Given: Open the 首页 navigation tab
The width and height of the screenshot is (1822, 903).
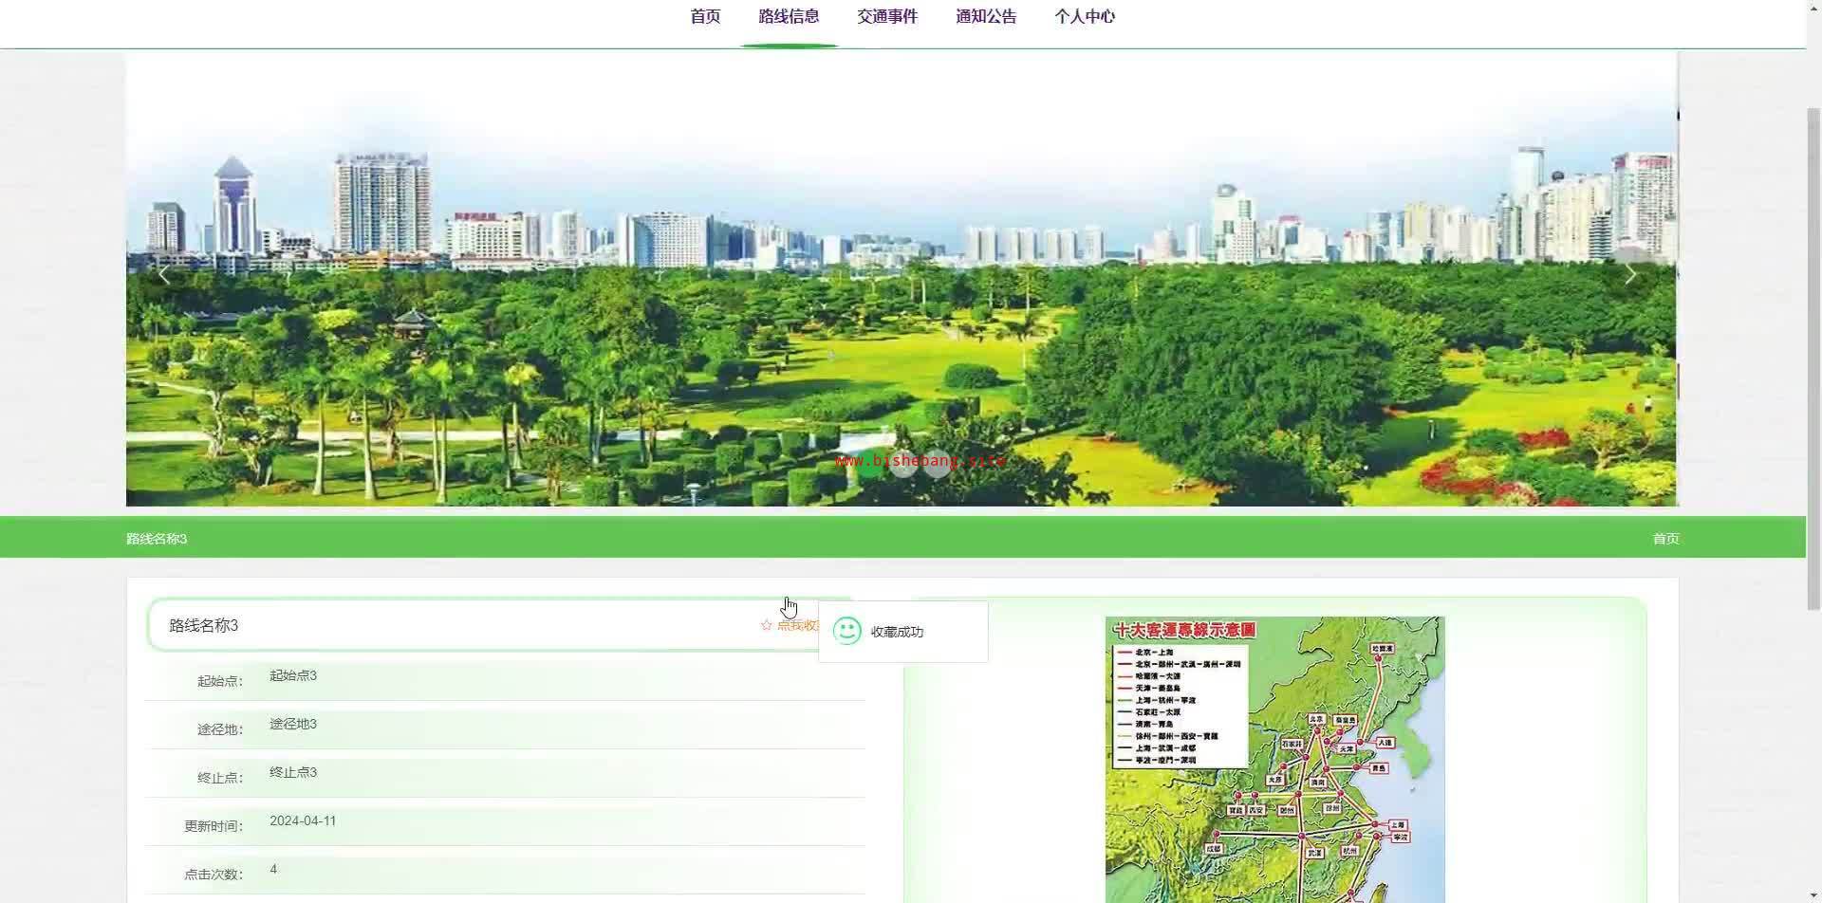Looking at the screenshot, I should point(705,16).
